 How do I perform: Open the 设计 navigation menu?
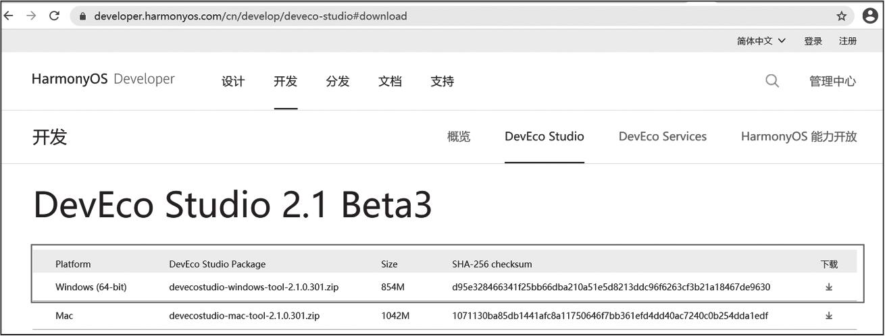tap(233, 82)
